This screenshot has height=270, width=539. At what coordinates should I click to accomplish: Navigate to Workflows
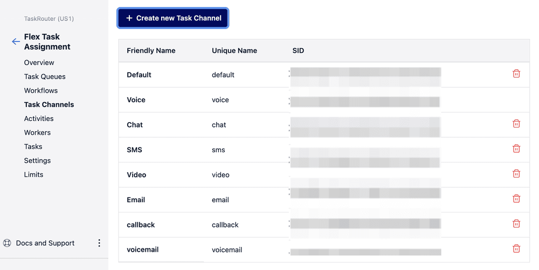pyautogui.click(x=41, y=90)
